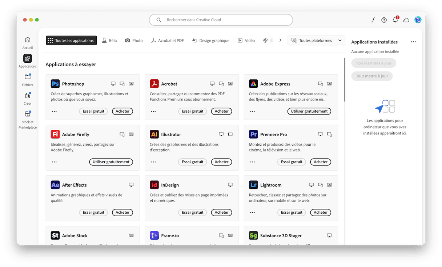Open the help question mark icon
This screenshot has width=442, height=267.
[384, 20]
